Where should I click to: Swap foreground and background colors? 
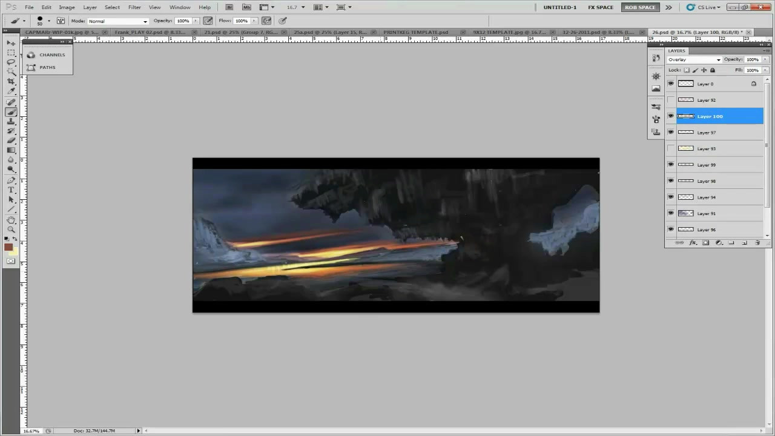pos(15,239)
